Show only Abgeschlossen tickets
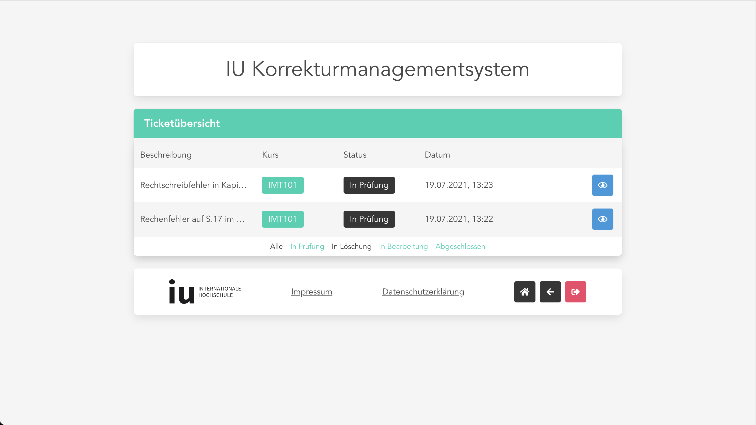Image resolution: width=756 pixels, height=425 pixels. coord(460,246)
